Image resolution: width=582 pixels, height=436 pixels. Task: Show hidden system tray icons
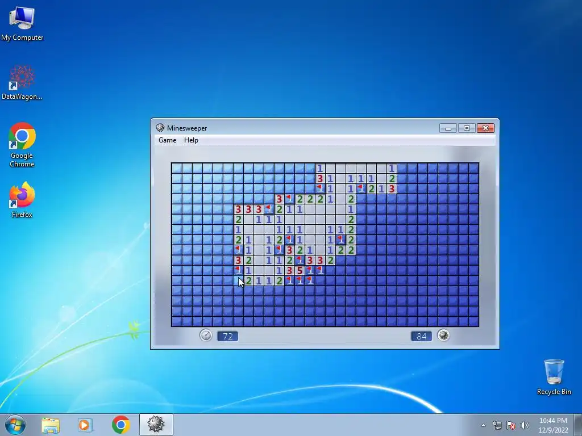[x=483, y=425]
